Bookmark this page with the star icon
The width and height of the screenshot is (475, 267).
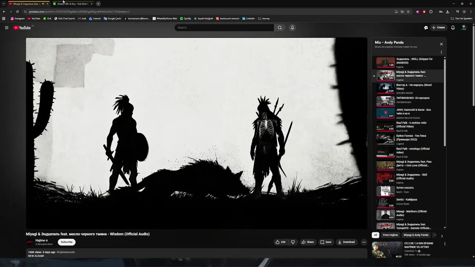408,11
